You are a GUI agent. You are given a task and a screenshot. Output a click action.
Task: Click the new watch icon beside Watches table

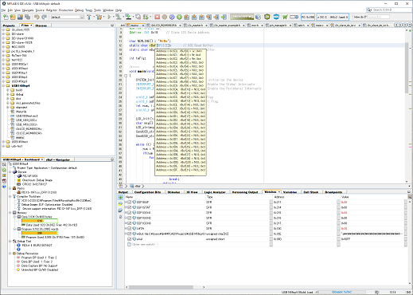[121, 198]
